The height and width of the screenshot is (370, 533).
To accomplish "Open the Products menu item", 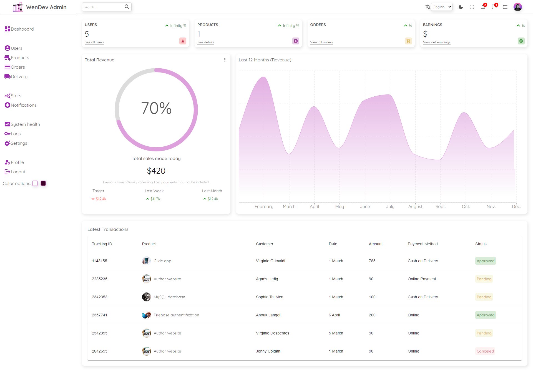I will click(19, 57).
